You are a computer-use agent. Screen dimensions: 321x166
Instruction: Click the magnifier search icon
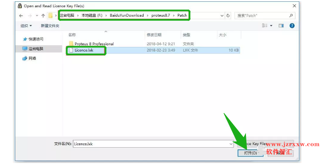coord(291,15)
